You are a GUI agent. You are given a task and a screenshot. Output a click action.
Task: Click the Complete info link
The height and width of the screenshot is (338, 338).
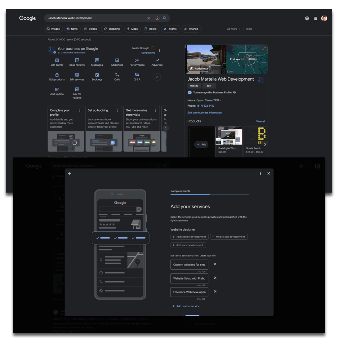pyautogui.click(x=148, y=53)
